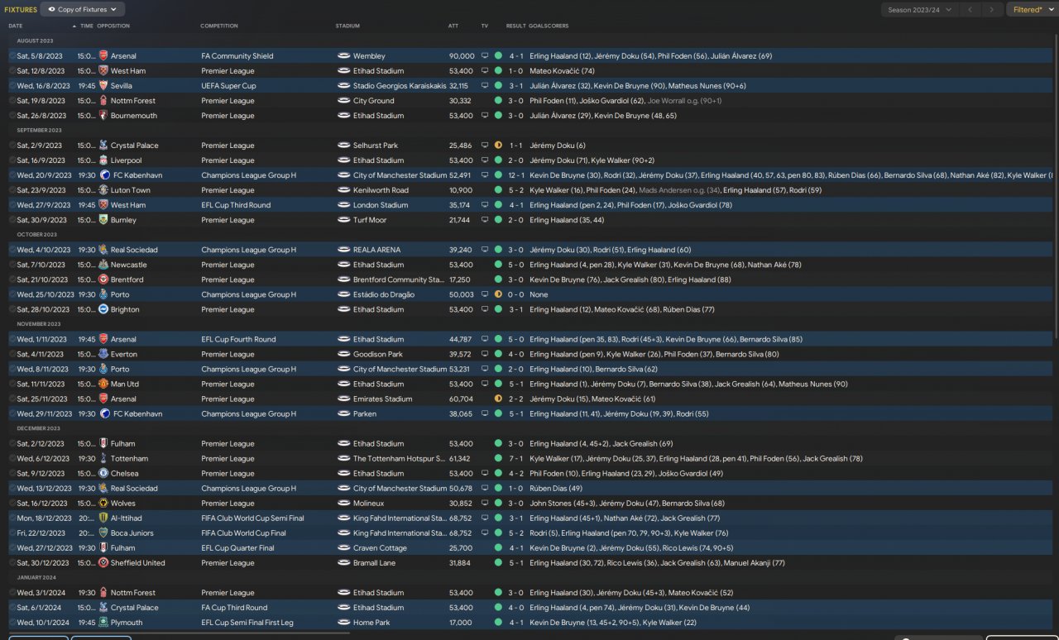
Task: Tick the selection circle for Sat 23/9/2023 Luton Town
Action: pyautogui.click(x=12, y=190)
